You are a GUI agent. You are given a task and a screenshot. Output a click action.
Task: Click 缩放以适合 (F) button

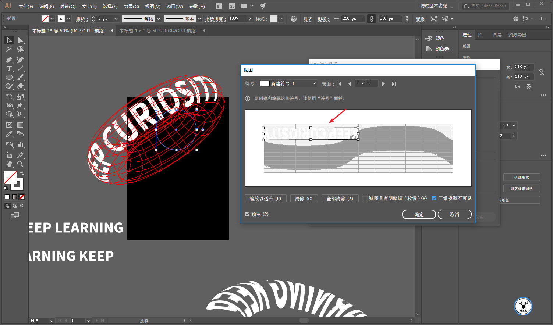click(x=265, y=199)
